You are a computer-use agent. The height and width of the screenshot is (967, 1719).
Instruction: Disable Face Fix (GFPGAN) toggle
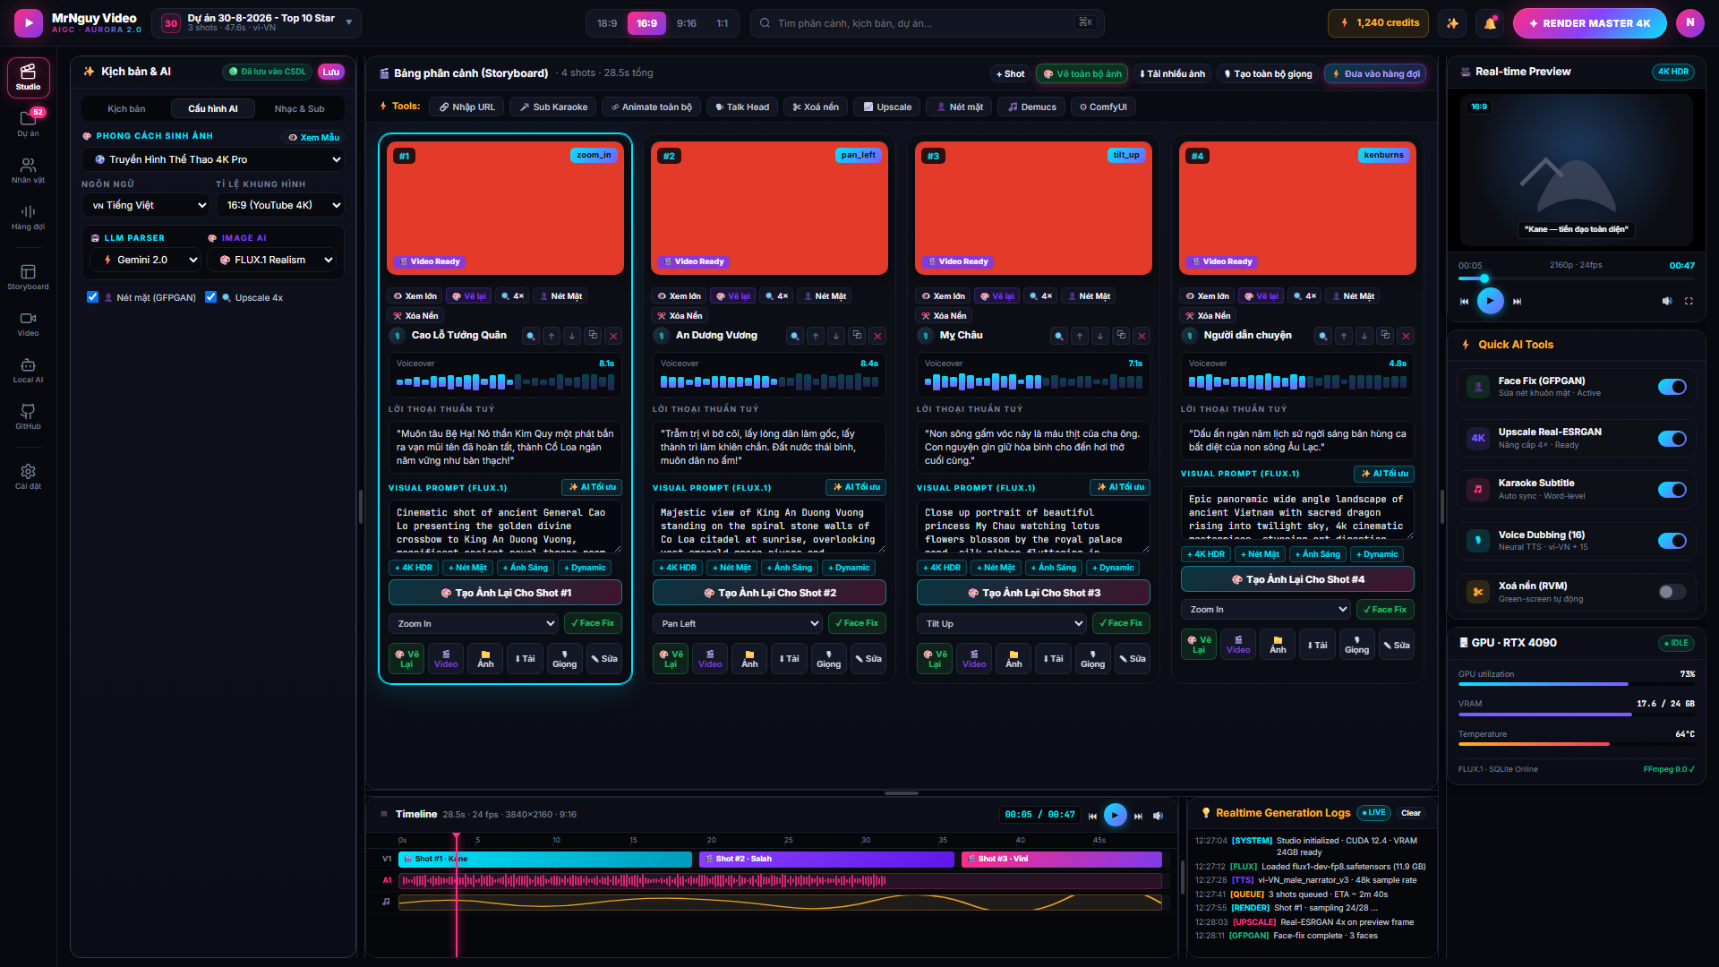[x=1672, y=387]
